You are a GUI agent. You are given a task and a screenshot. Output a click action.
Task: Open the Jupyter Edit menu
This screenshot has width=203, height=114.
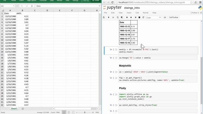[113, 13]
